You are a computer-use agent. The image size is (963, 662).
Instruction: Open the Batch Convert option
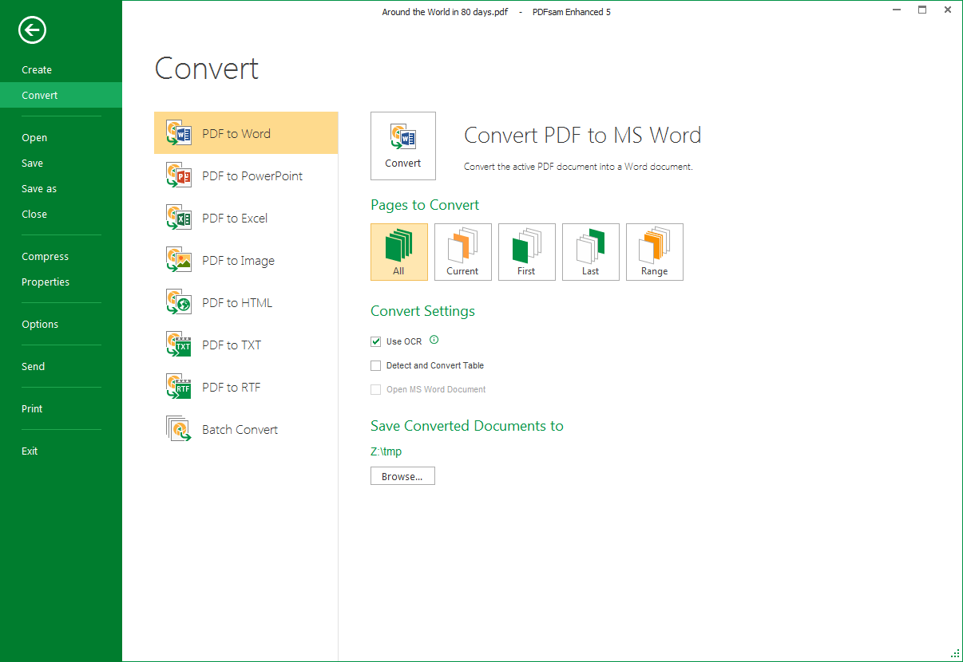246,429
